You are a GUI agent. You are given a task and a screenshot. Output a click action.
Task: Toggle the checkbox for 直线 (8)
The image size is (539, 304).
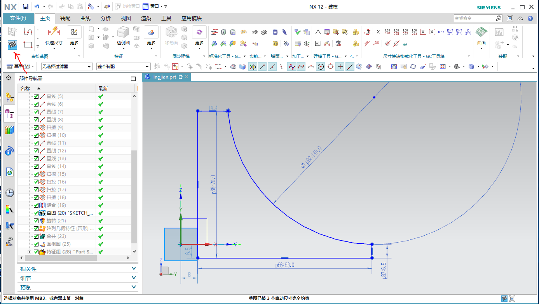click(x=36, y=120)
